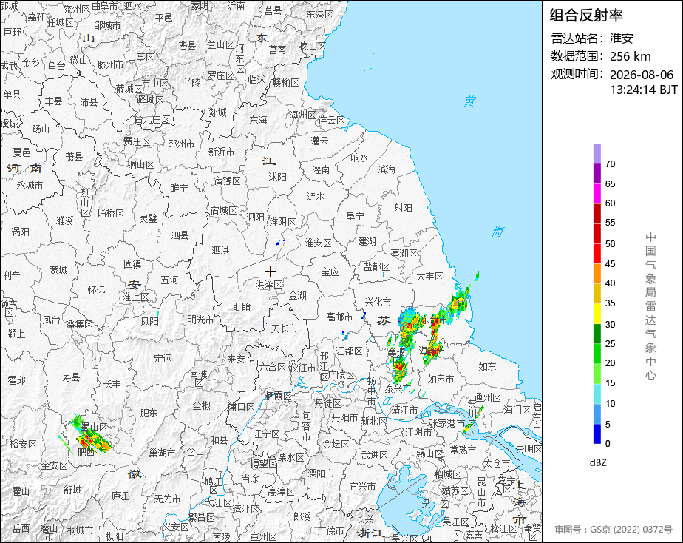
Task: Click the 高邮市 city label
Action: pyautogui.click(x=339, y=317)
